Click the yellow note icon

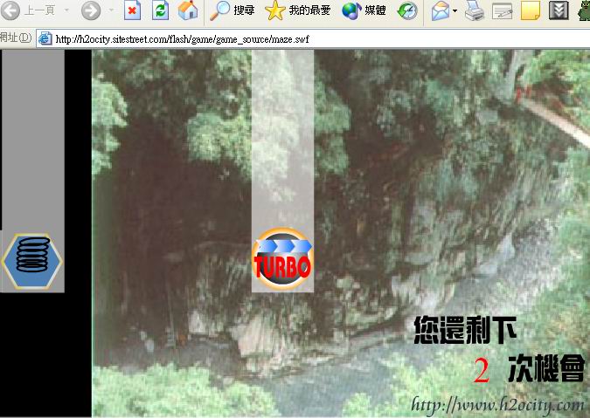[x=531, y=10]
